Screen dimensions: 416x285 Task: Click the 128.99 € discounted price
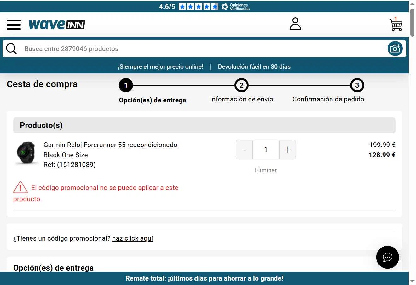pyautogui.click(x=382, y=155)
